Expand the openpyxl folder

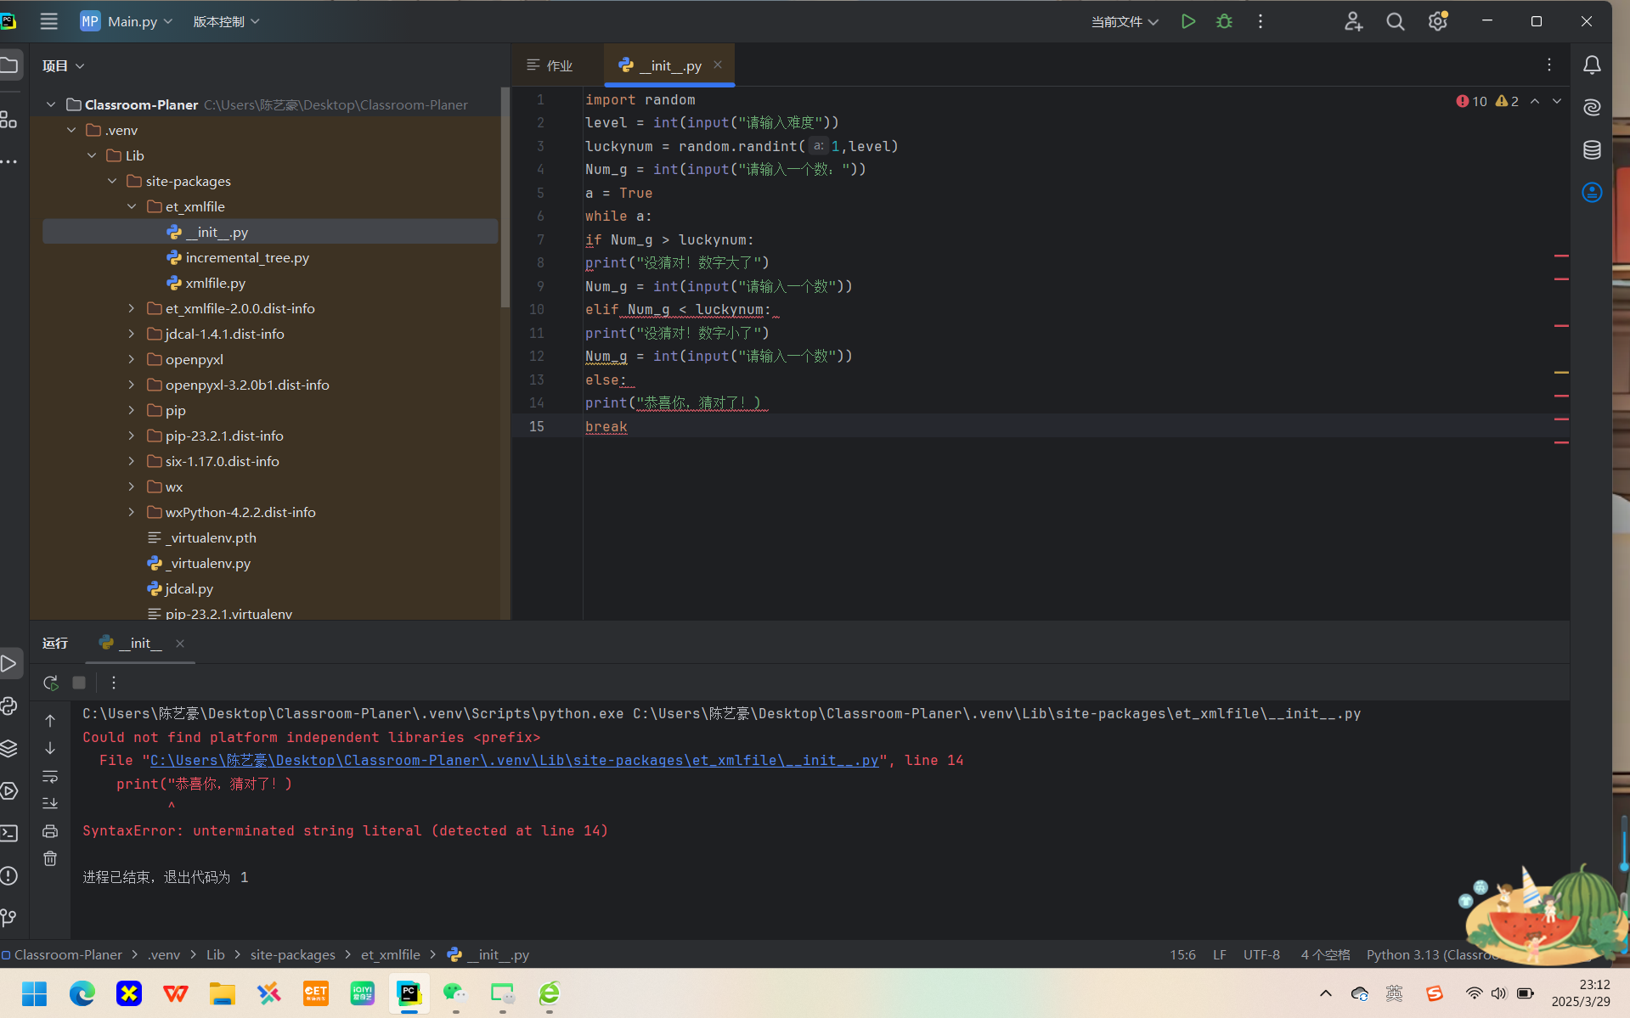(x=132, y=359)
